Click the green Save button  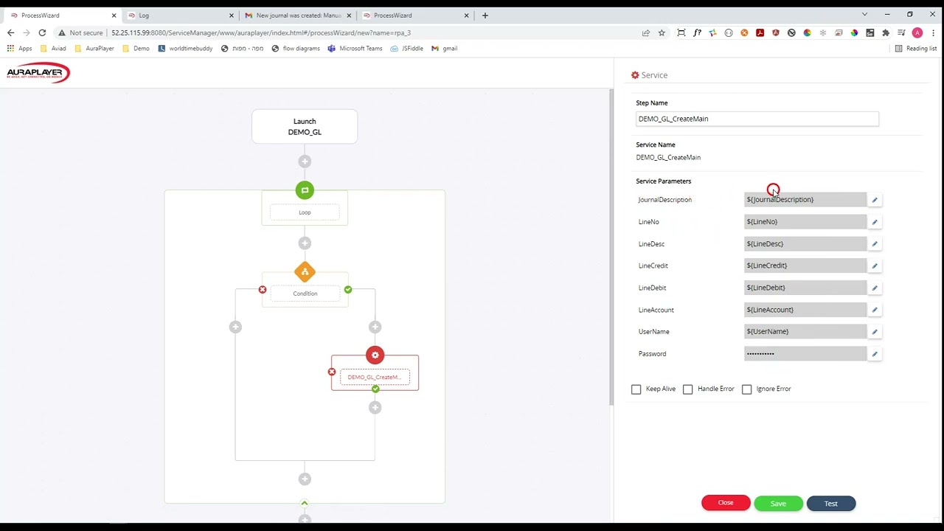[778, 504]
